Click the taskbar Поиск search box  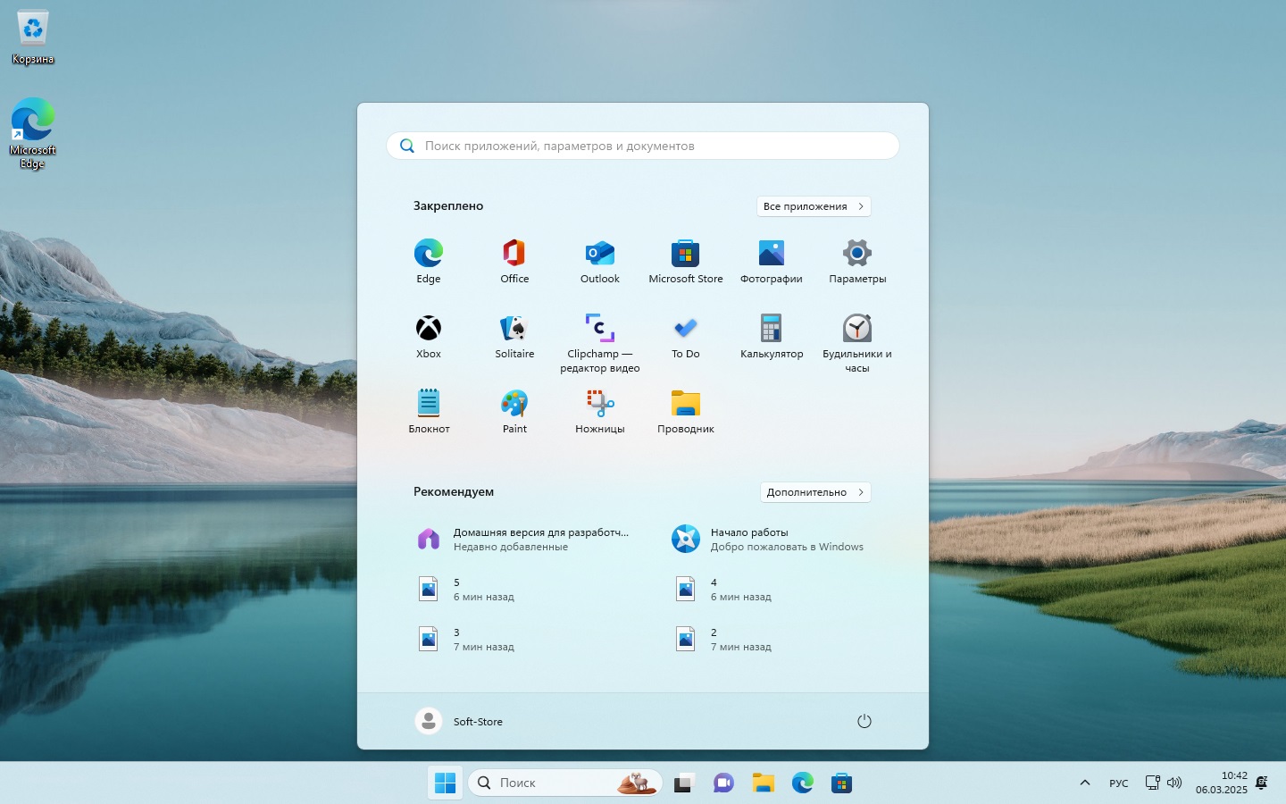click(564, 783)
